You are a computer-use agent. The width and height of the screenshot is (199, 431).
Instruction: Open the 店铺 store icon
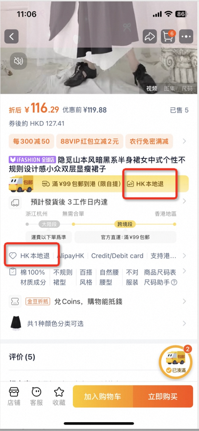point(14,396)
